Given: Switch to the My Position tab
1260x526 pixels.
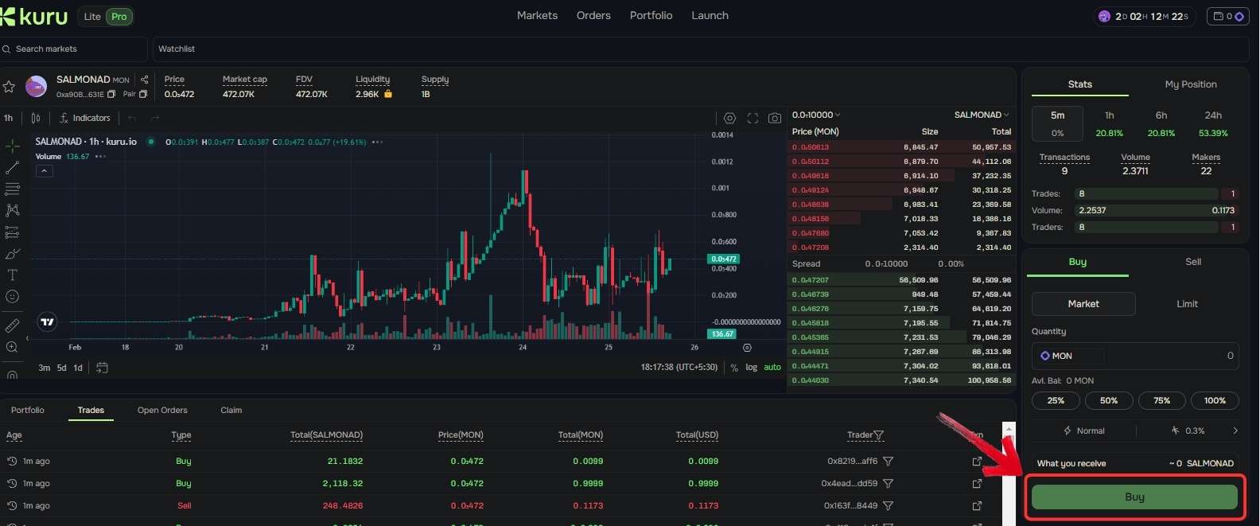Looking at the screenshot, I should coord(1191,84).
